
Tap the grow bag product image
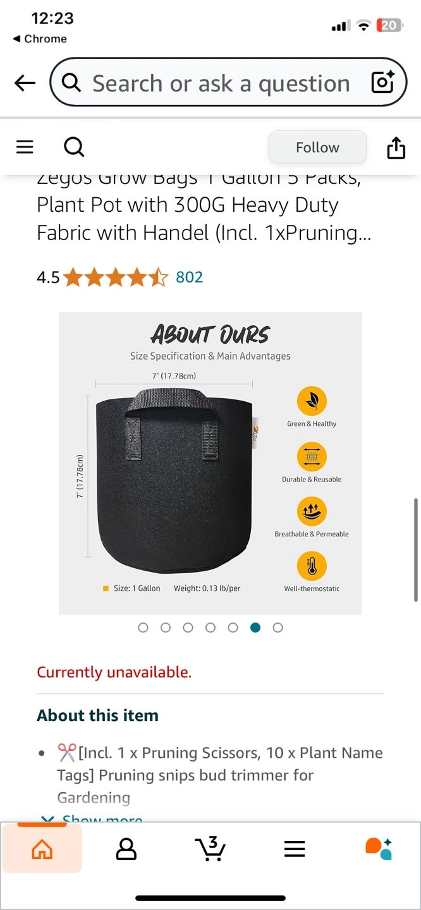(210, 463)
